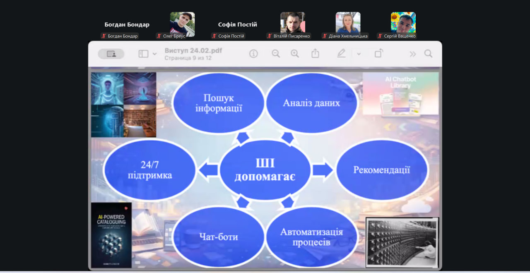Viewport: 530px width, 273px height.
Task: Toggle the screen-share presenter button
Action: [111, 54]
